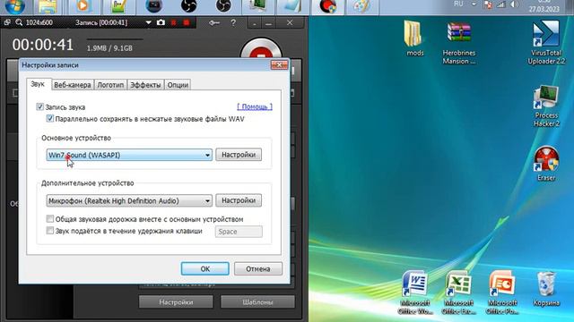Open the green notepad editor taskbar icon
Screen dimensions: 574x322
pyautogui.click(x=118, y=6)
